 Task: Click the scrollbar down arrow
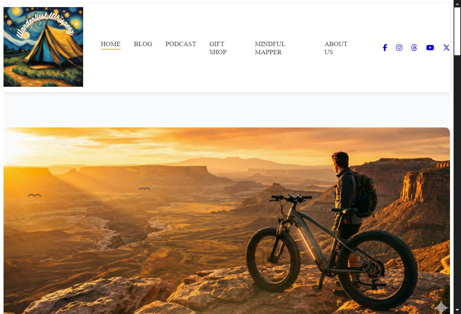point(457,310)
